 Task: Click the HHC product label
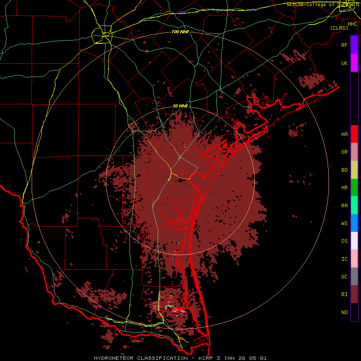click(353, 24)
